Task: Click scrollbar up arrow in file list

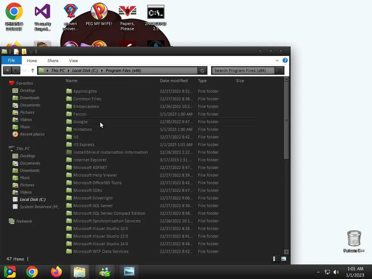Action: 286,79
